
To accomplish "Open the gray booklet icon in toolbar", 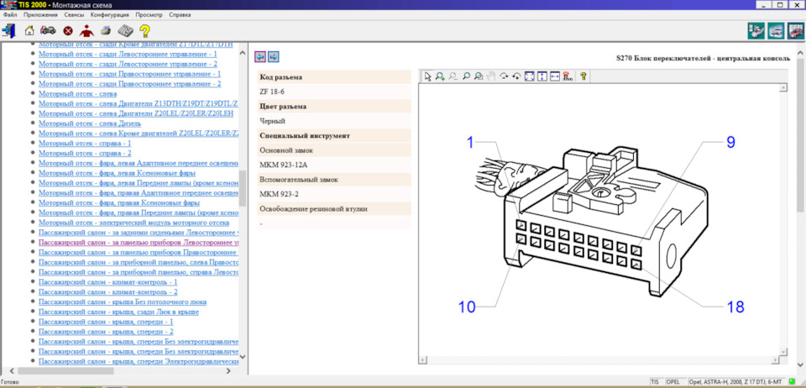I will (x=125, y=30).
